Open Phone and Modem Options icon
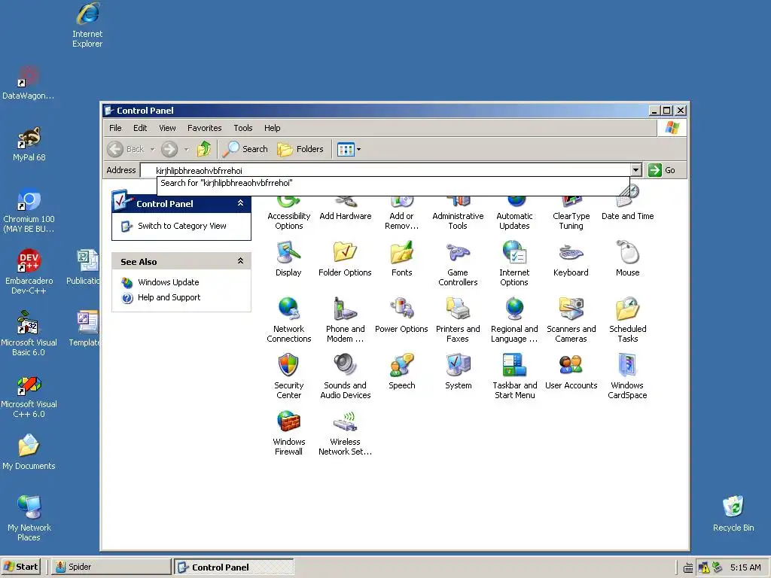The height and width of the screenshot is (578, 771). [x=345, y=320]
